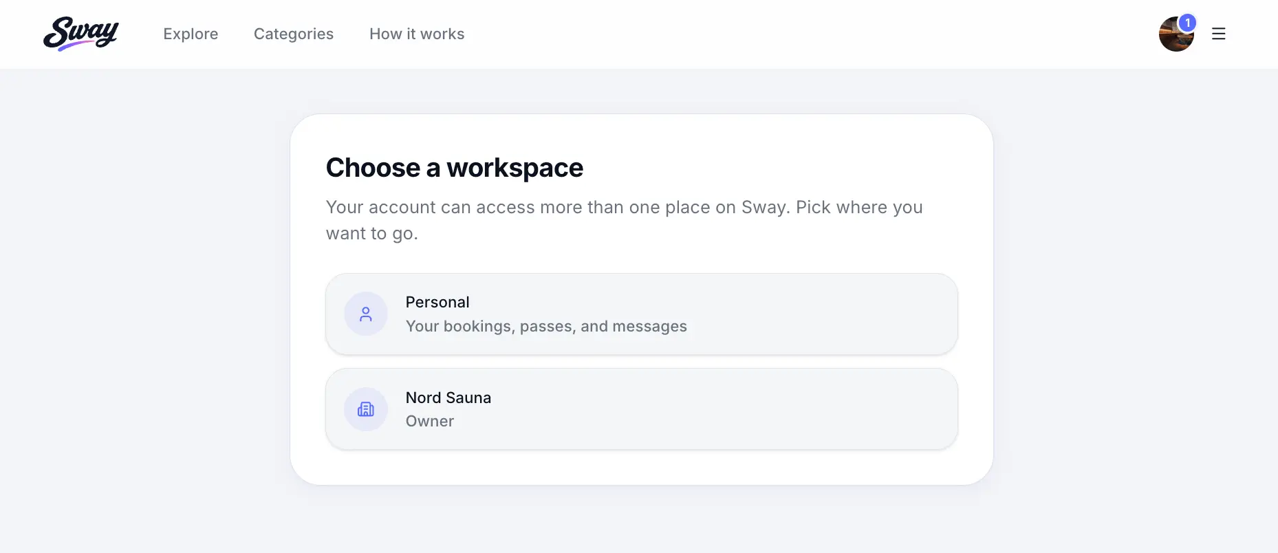Image resolution: width=1278 pixels, height=553 pixels.
Task: Click the Choose a workspace heading
Action: (455, 168)
